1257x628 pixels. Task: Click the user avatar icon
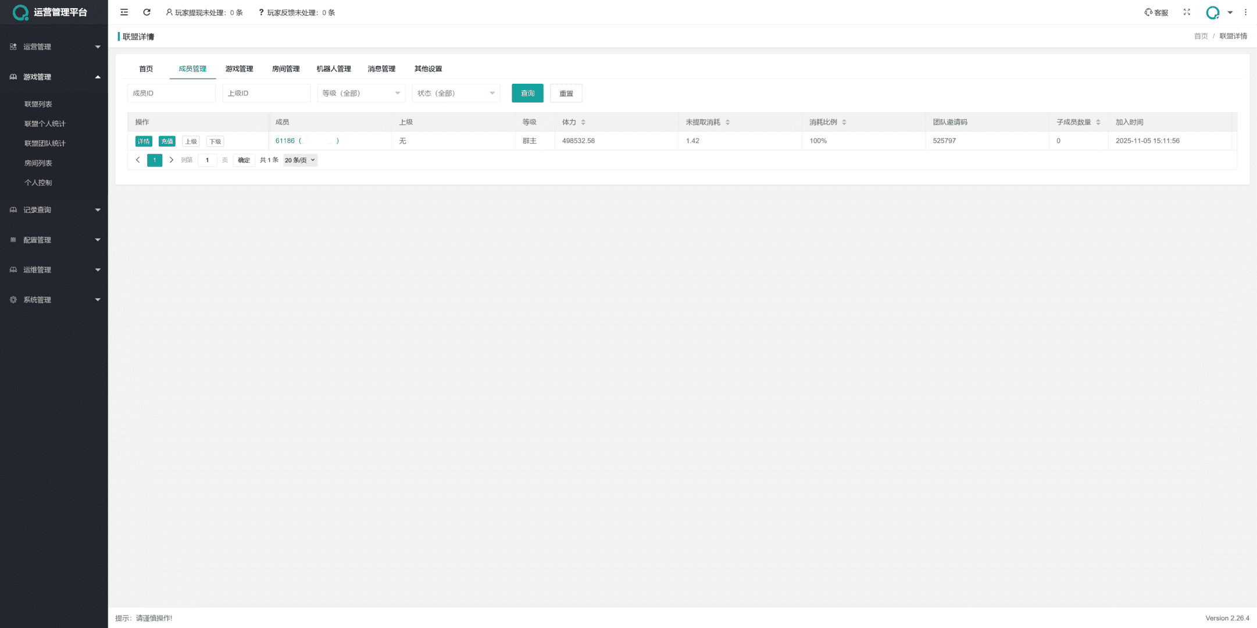(x=1212, y=12)
